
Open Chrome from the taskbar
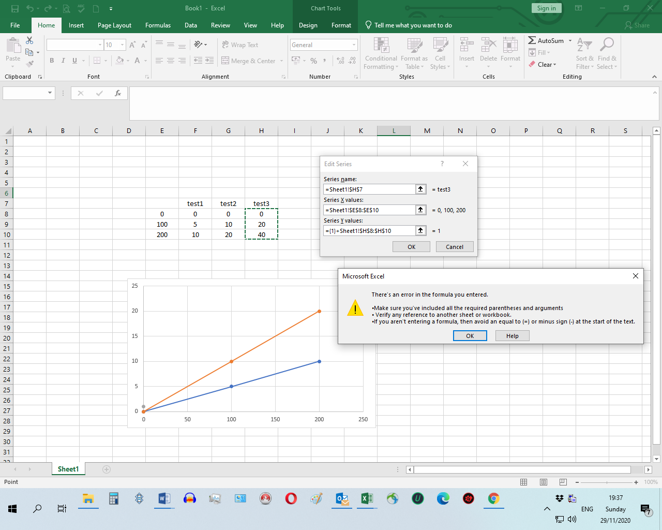(x=494, y=498)
